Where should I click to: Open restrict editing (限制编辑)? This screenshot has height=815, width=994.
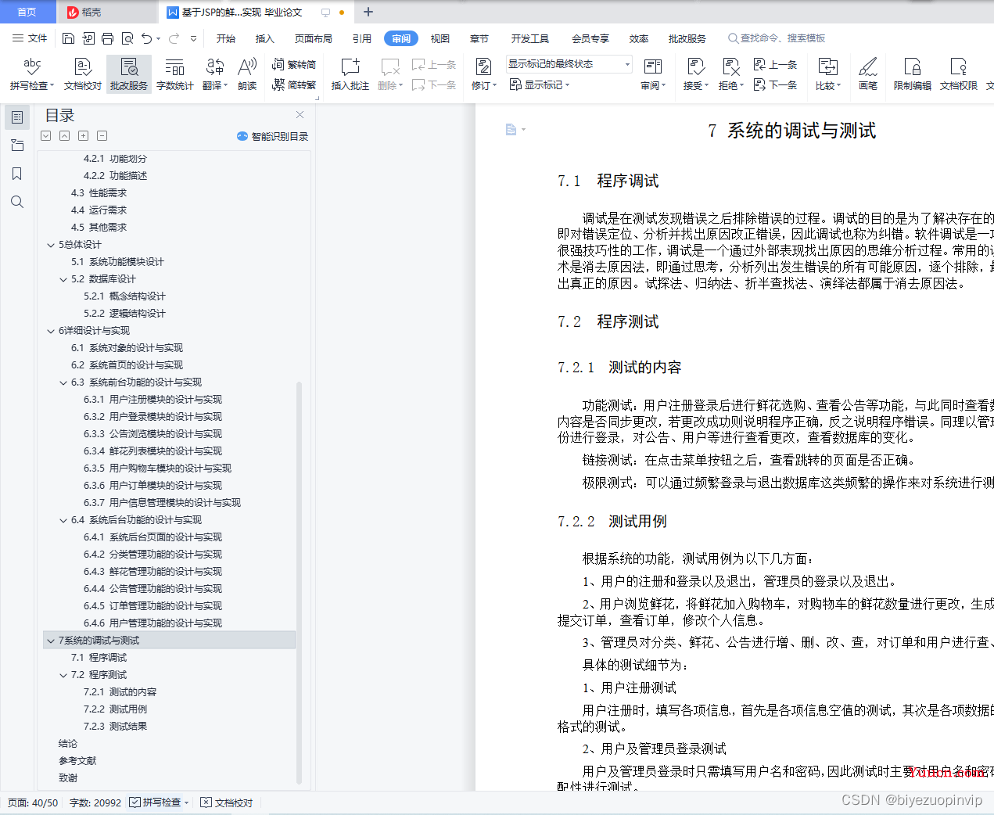coord(913,74)
